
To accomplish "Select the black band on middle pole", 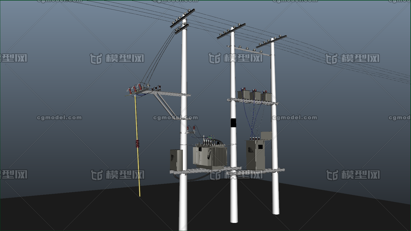I will (233, 123).
